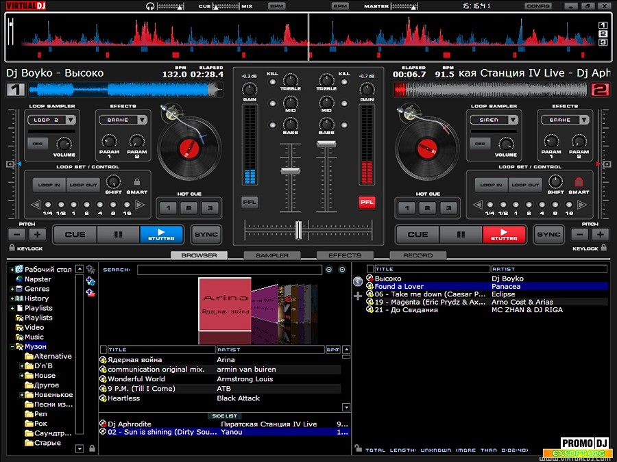Click the Search input field in the browser
This screenshot has width=617, height=462.
click(x=229, y=270)
